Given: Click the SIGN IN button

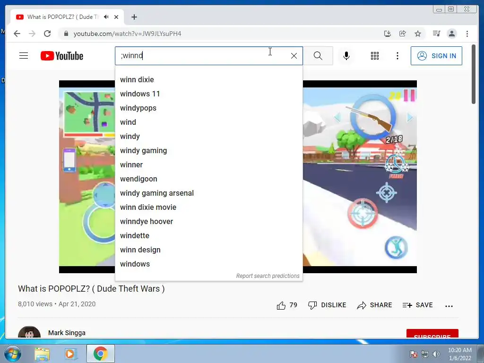Looking at the screenshot, I should (436, 56).
